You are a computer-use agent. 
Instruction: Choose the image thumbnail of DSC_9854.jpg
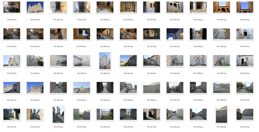coord(152,61)
